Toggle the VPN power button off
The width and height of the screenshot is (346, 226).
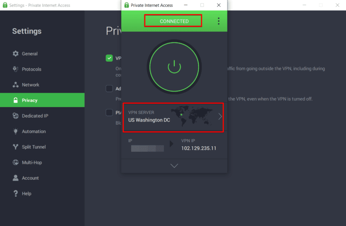[x=174, y=67]
